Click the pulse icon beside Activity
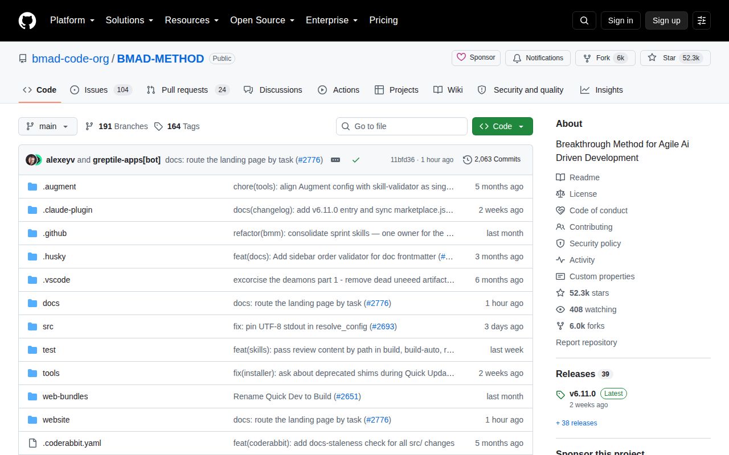The height and width of the screenshot is (455, 729). [560, 260]
